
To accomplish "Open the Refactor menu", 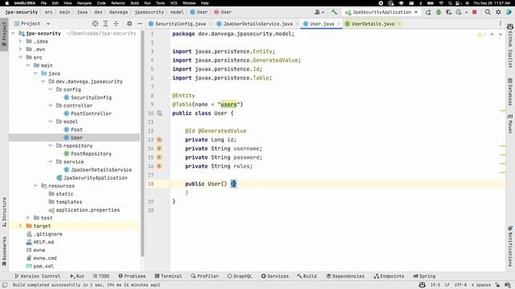I will tap(118, 3).
